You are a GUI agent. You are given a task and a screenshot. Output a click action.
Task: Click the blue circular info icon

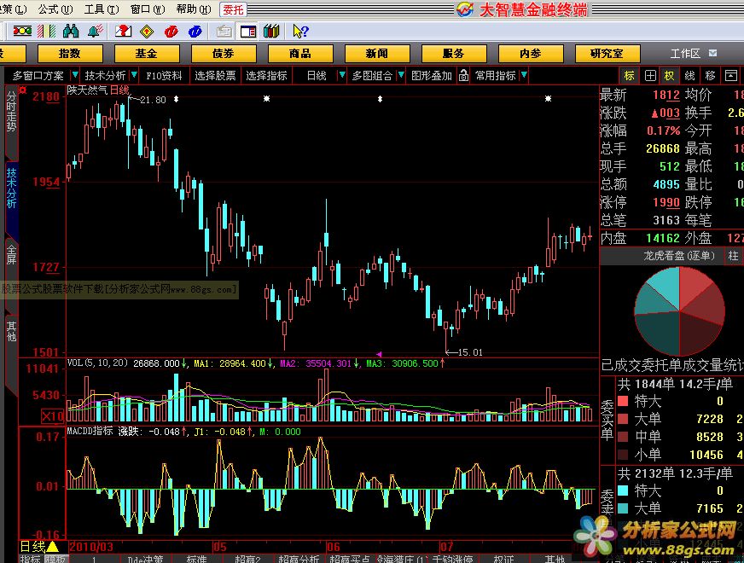(195, 32)
